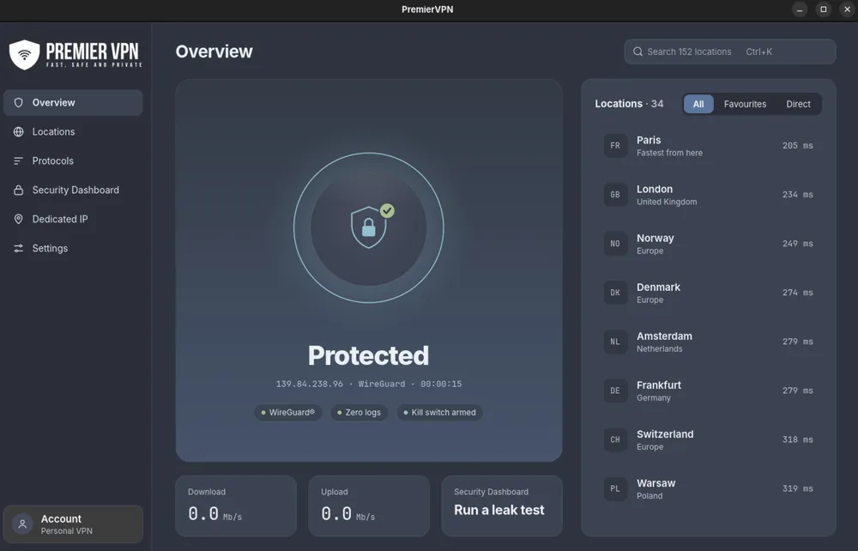Click the Overview shield icon in sidebar

pyautogui.click(x=19, y=103)
